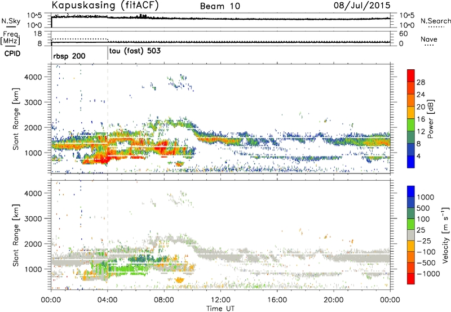Screen dimensions: 451x312
Task: Click the 'Slant Range [km]' label of velocity panel
Action: (16, 235)
